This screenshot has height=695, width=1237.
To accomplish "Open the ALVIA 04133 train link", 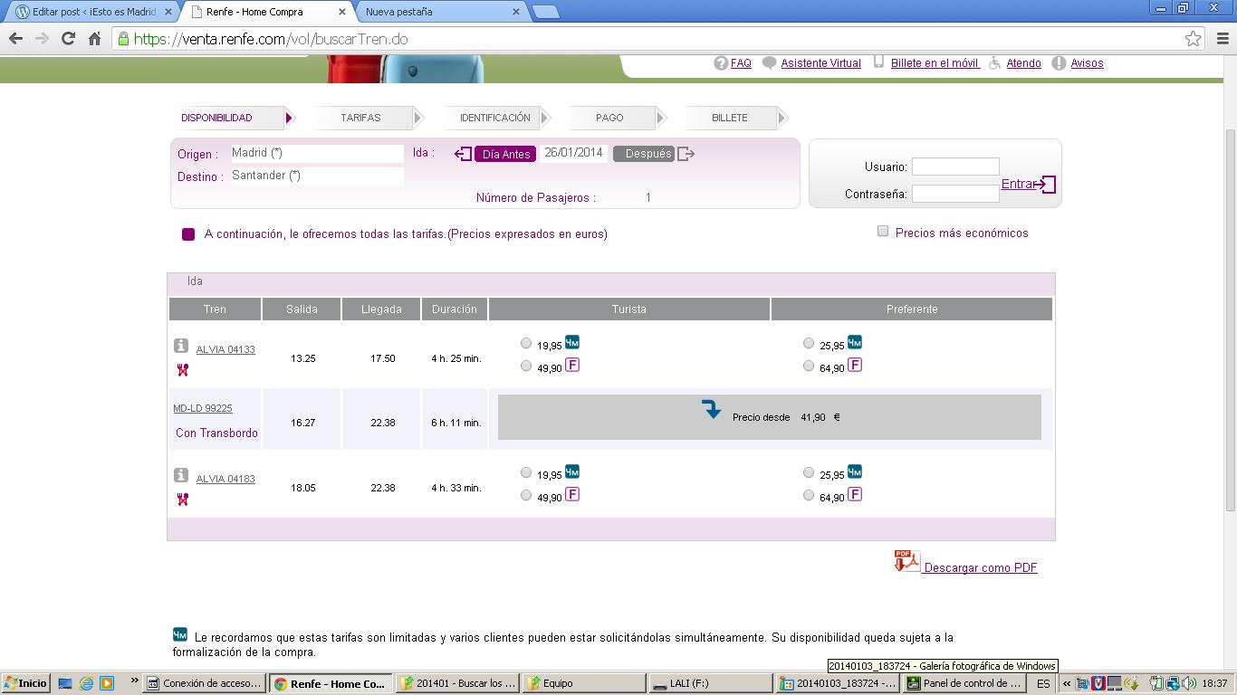I will coord(225,349).
